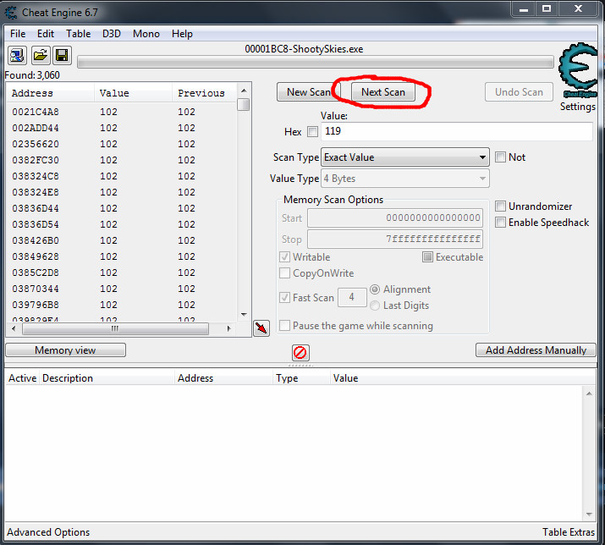Click Cheat Engine title bar app icon
Viewport: 605px width, 545px height.
click(11, 13)
